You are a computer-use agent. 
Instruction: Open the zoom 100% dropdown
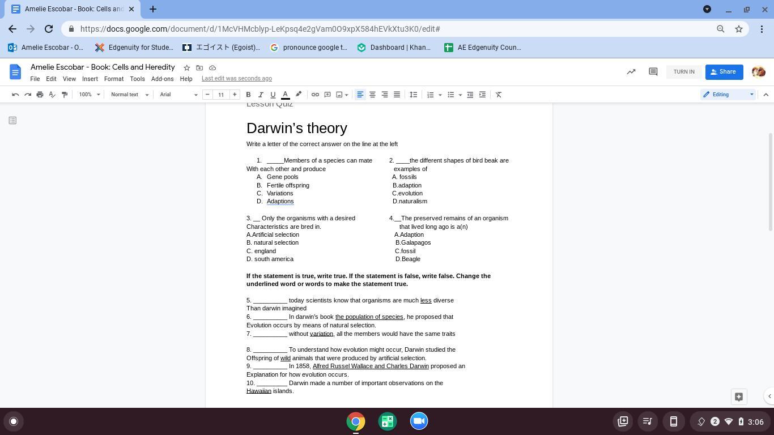pyautogui.click(x=90, y=95)
